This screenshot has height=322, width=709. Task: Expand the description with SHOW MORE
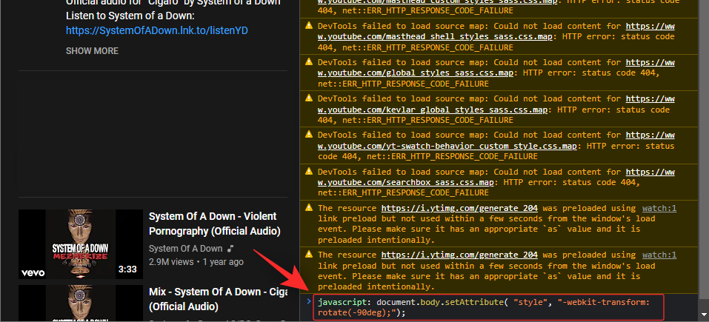(x=93, y=51)
